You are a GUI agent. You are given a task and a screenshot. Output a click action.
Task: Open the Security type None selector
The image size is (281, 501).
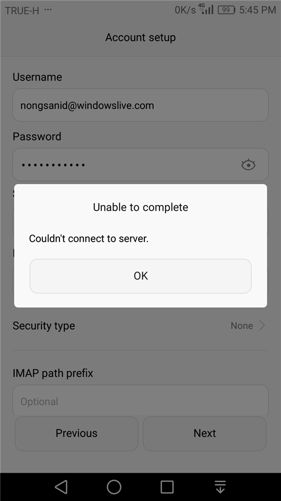pos(248,325)
